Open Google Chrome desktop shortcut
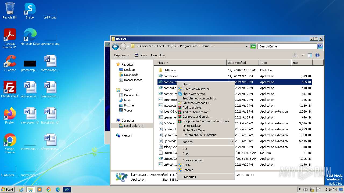 coord(10,144)
